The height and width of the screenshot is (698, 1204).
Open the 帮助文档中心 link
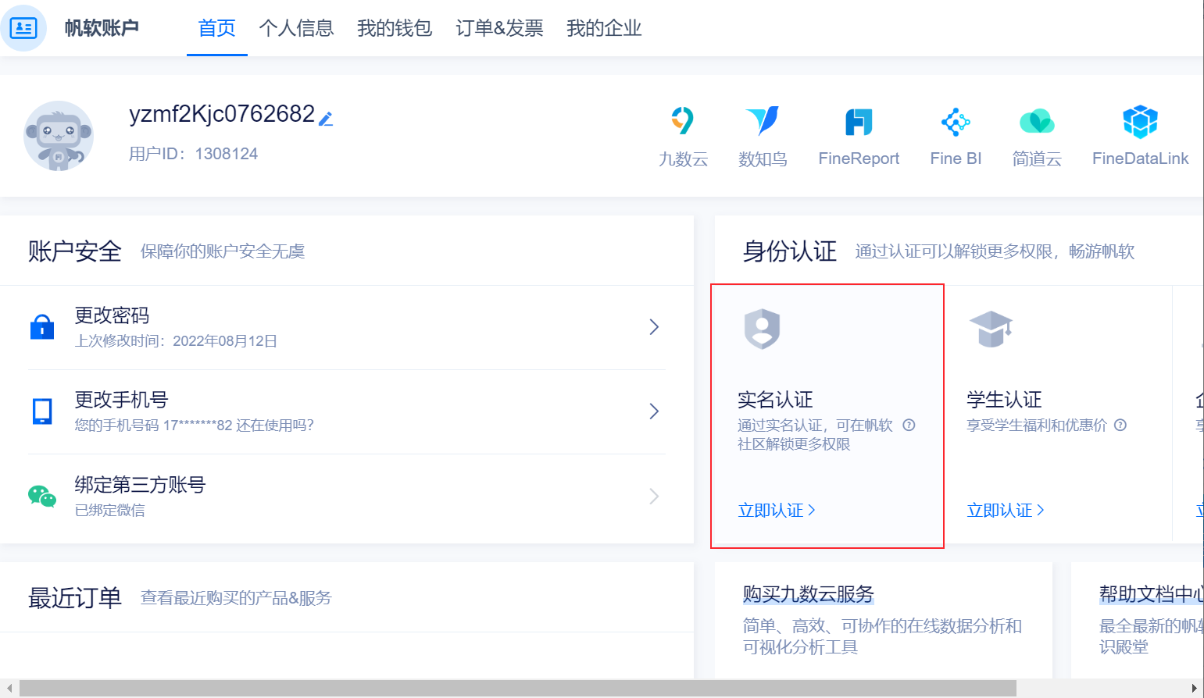pyautogui.click(x=1152, y=594)
